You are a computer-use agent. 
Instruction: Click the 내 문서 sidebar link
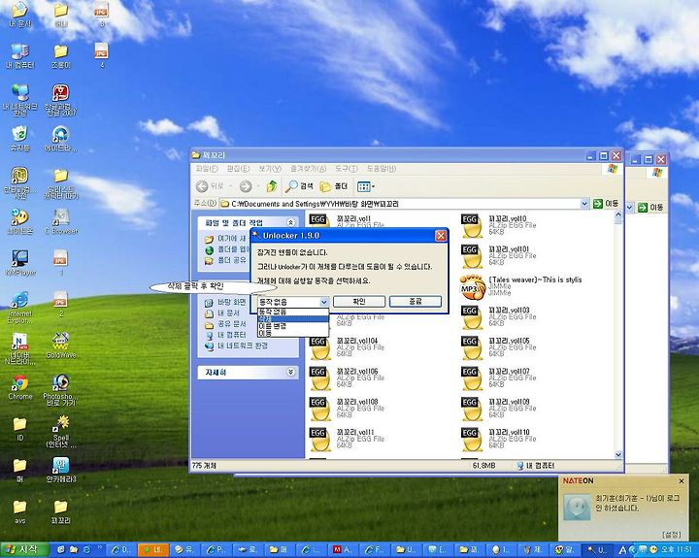tap(222, 313)
